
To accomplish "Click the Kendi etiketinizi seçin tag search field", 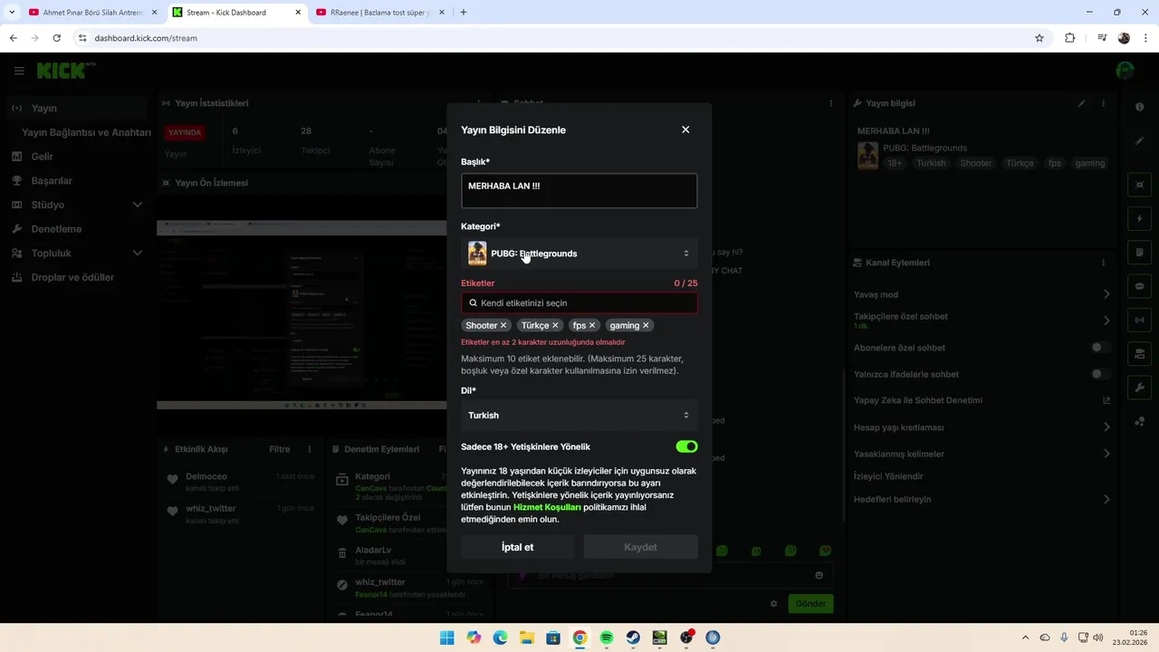I will [x=579, y=303].
